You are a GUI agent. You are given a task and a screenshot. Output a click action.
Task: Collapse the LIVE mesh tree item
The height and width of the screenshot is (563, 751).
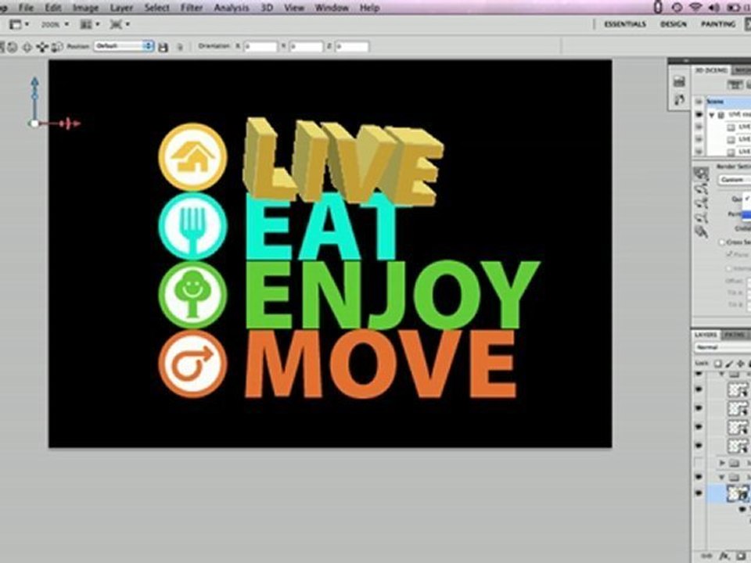(x=712, y=115)
